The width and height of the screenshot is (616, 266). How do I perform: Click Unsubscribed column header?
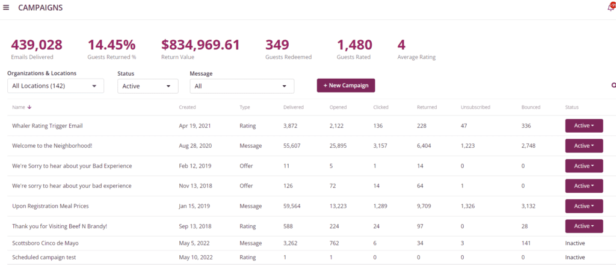tap(475, 107)
